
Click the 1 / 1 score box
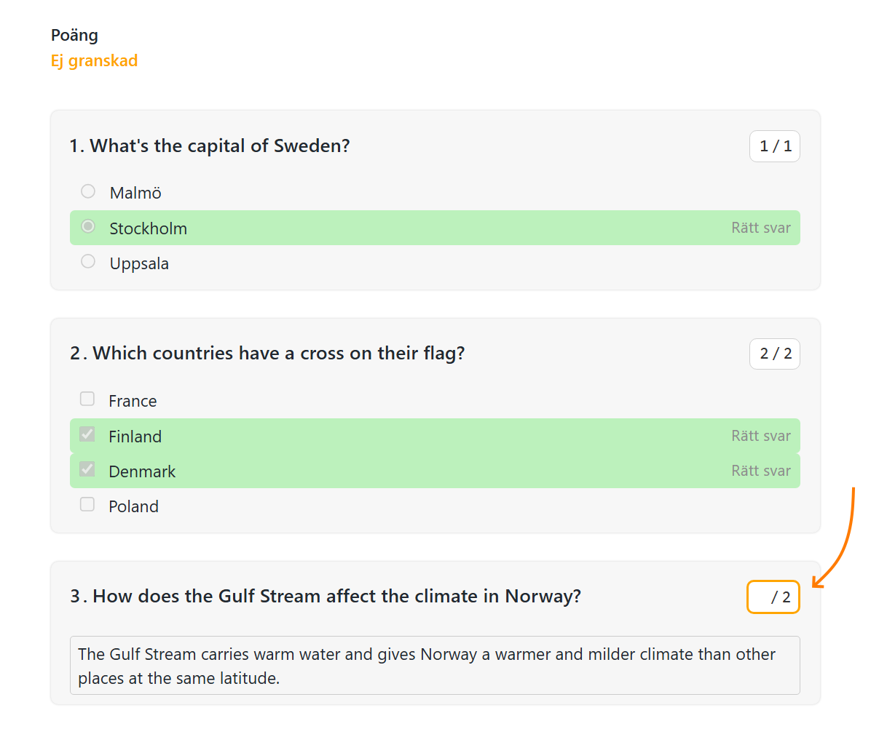[774, 146]
